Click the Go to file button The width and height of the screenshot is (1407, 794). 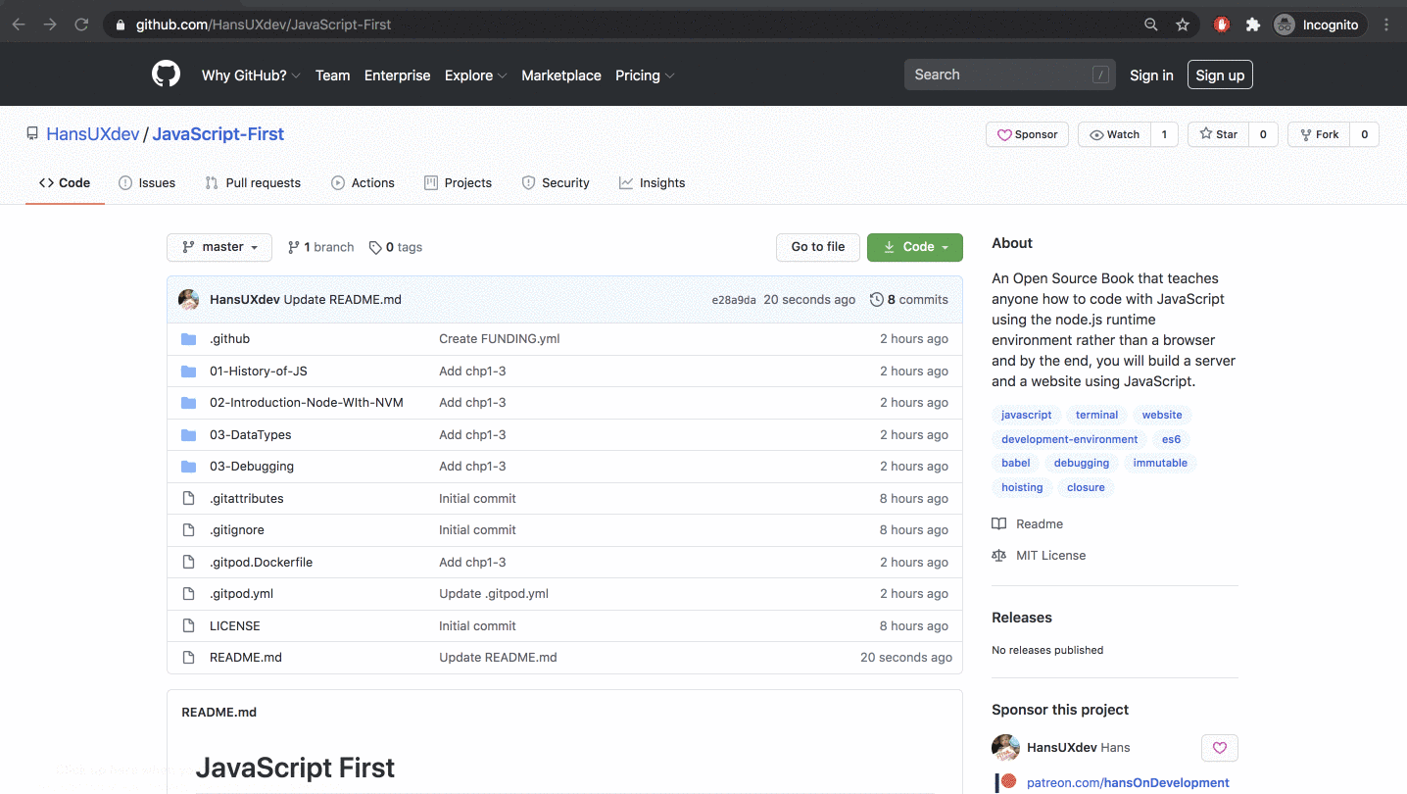817,247
